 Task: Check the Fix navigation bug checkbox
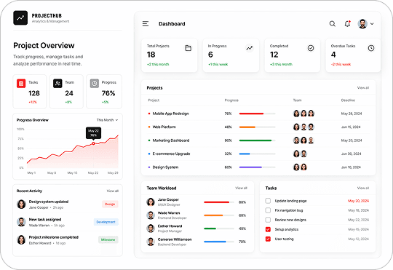point(268,210)
